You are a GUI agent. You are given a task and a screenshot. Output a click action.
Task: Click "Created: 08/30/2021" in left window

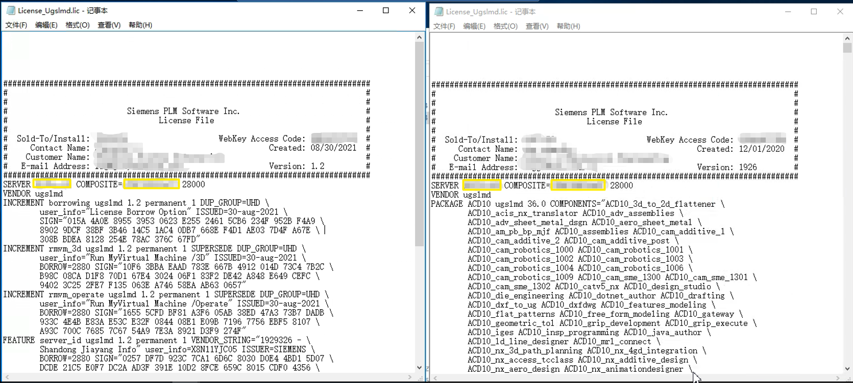[313, 148]
